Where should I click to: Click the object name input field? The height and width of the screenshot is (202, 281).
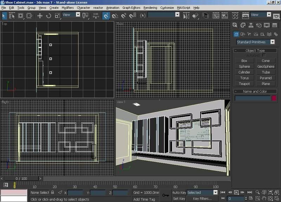click(252, 99)
